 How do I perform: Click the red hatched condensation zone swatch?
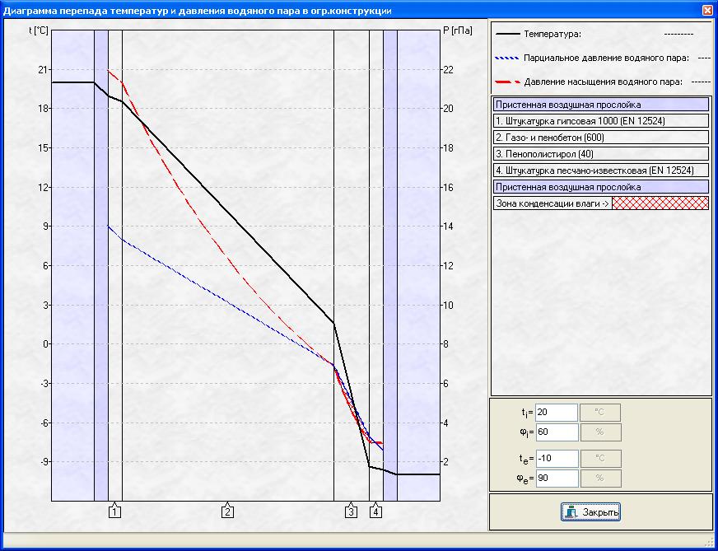click(x=660, y=203)
